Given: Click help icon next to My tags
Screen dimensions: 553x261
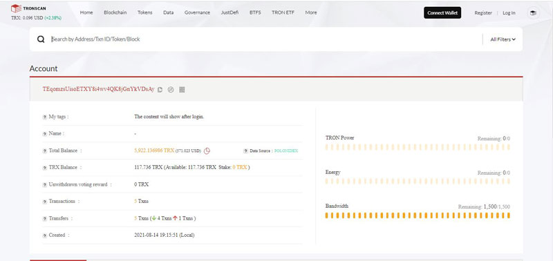Looking at the screenshot, I should (45, 117).
